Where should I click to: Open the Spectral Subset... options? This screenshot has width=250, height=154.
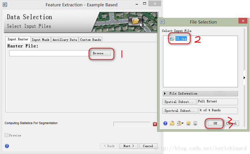[x=180, y=111]
